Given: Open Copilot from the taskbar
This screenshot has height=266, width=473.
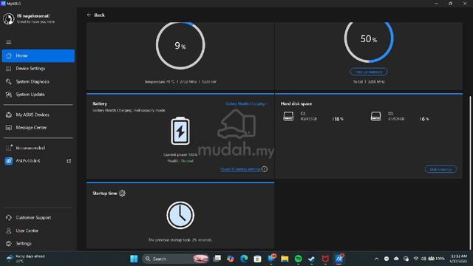Looking at the screenshot, I should coord(231,259).
